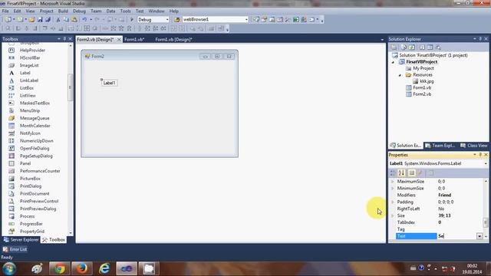Select Form2.vb in Solution Explorer
The image size is (491, 276).
pos(422,94)
